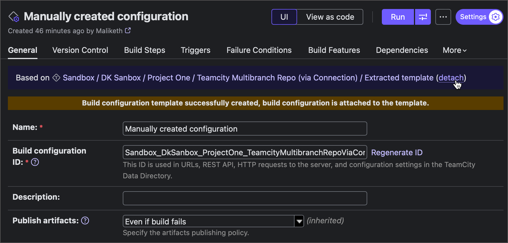Click the Regenerate ID link
The height and width of the screenshot is (243, 508).
click(397, 152)
